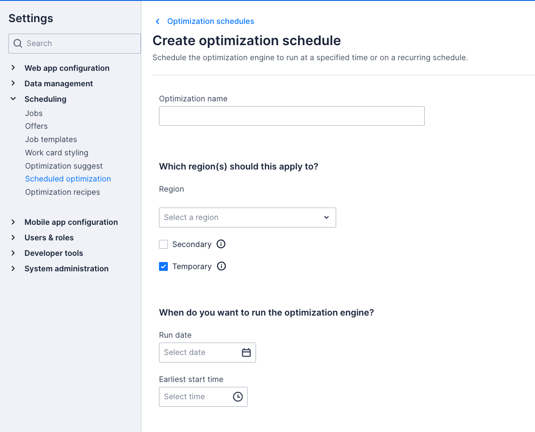Viewport: 535px width, 432px height.
Task: Select Optimization recipes in the sidebar
Action: pos(62,192)
